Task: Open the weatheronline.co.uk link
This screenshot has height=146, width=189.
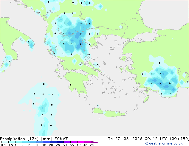Action: click(x=164, y=143)
